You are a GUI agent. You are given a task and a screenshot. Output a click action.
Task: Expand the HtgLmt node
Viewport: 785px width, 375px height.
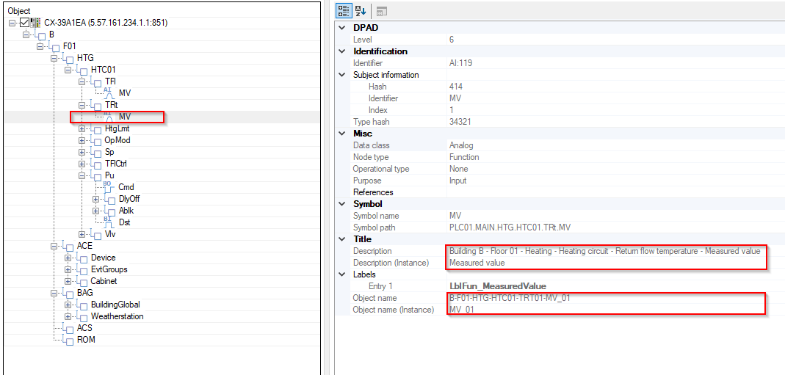coord(82,128)
